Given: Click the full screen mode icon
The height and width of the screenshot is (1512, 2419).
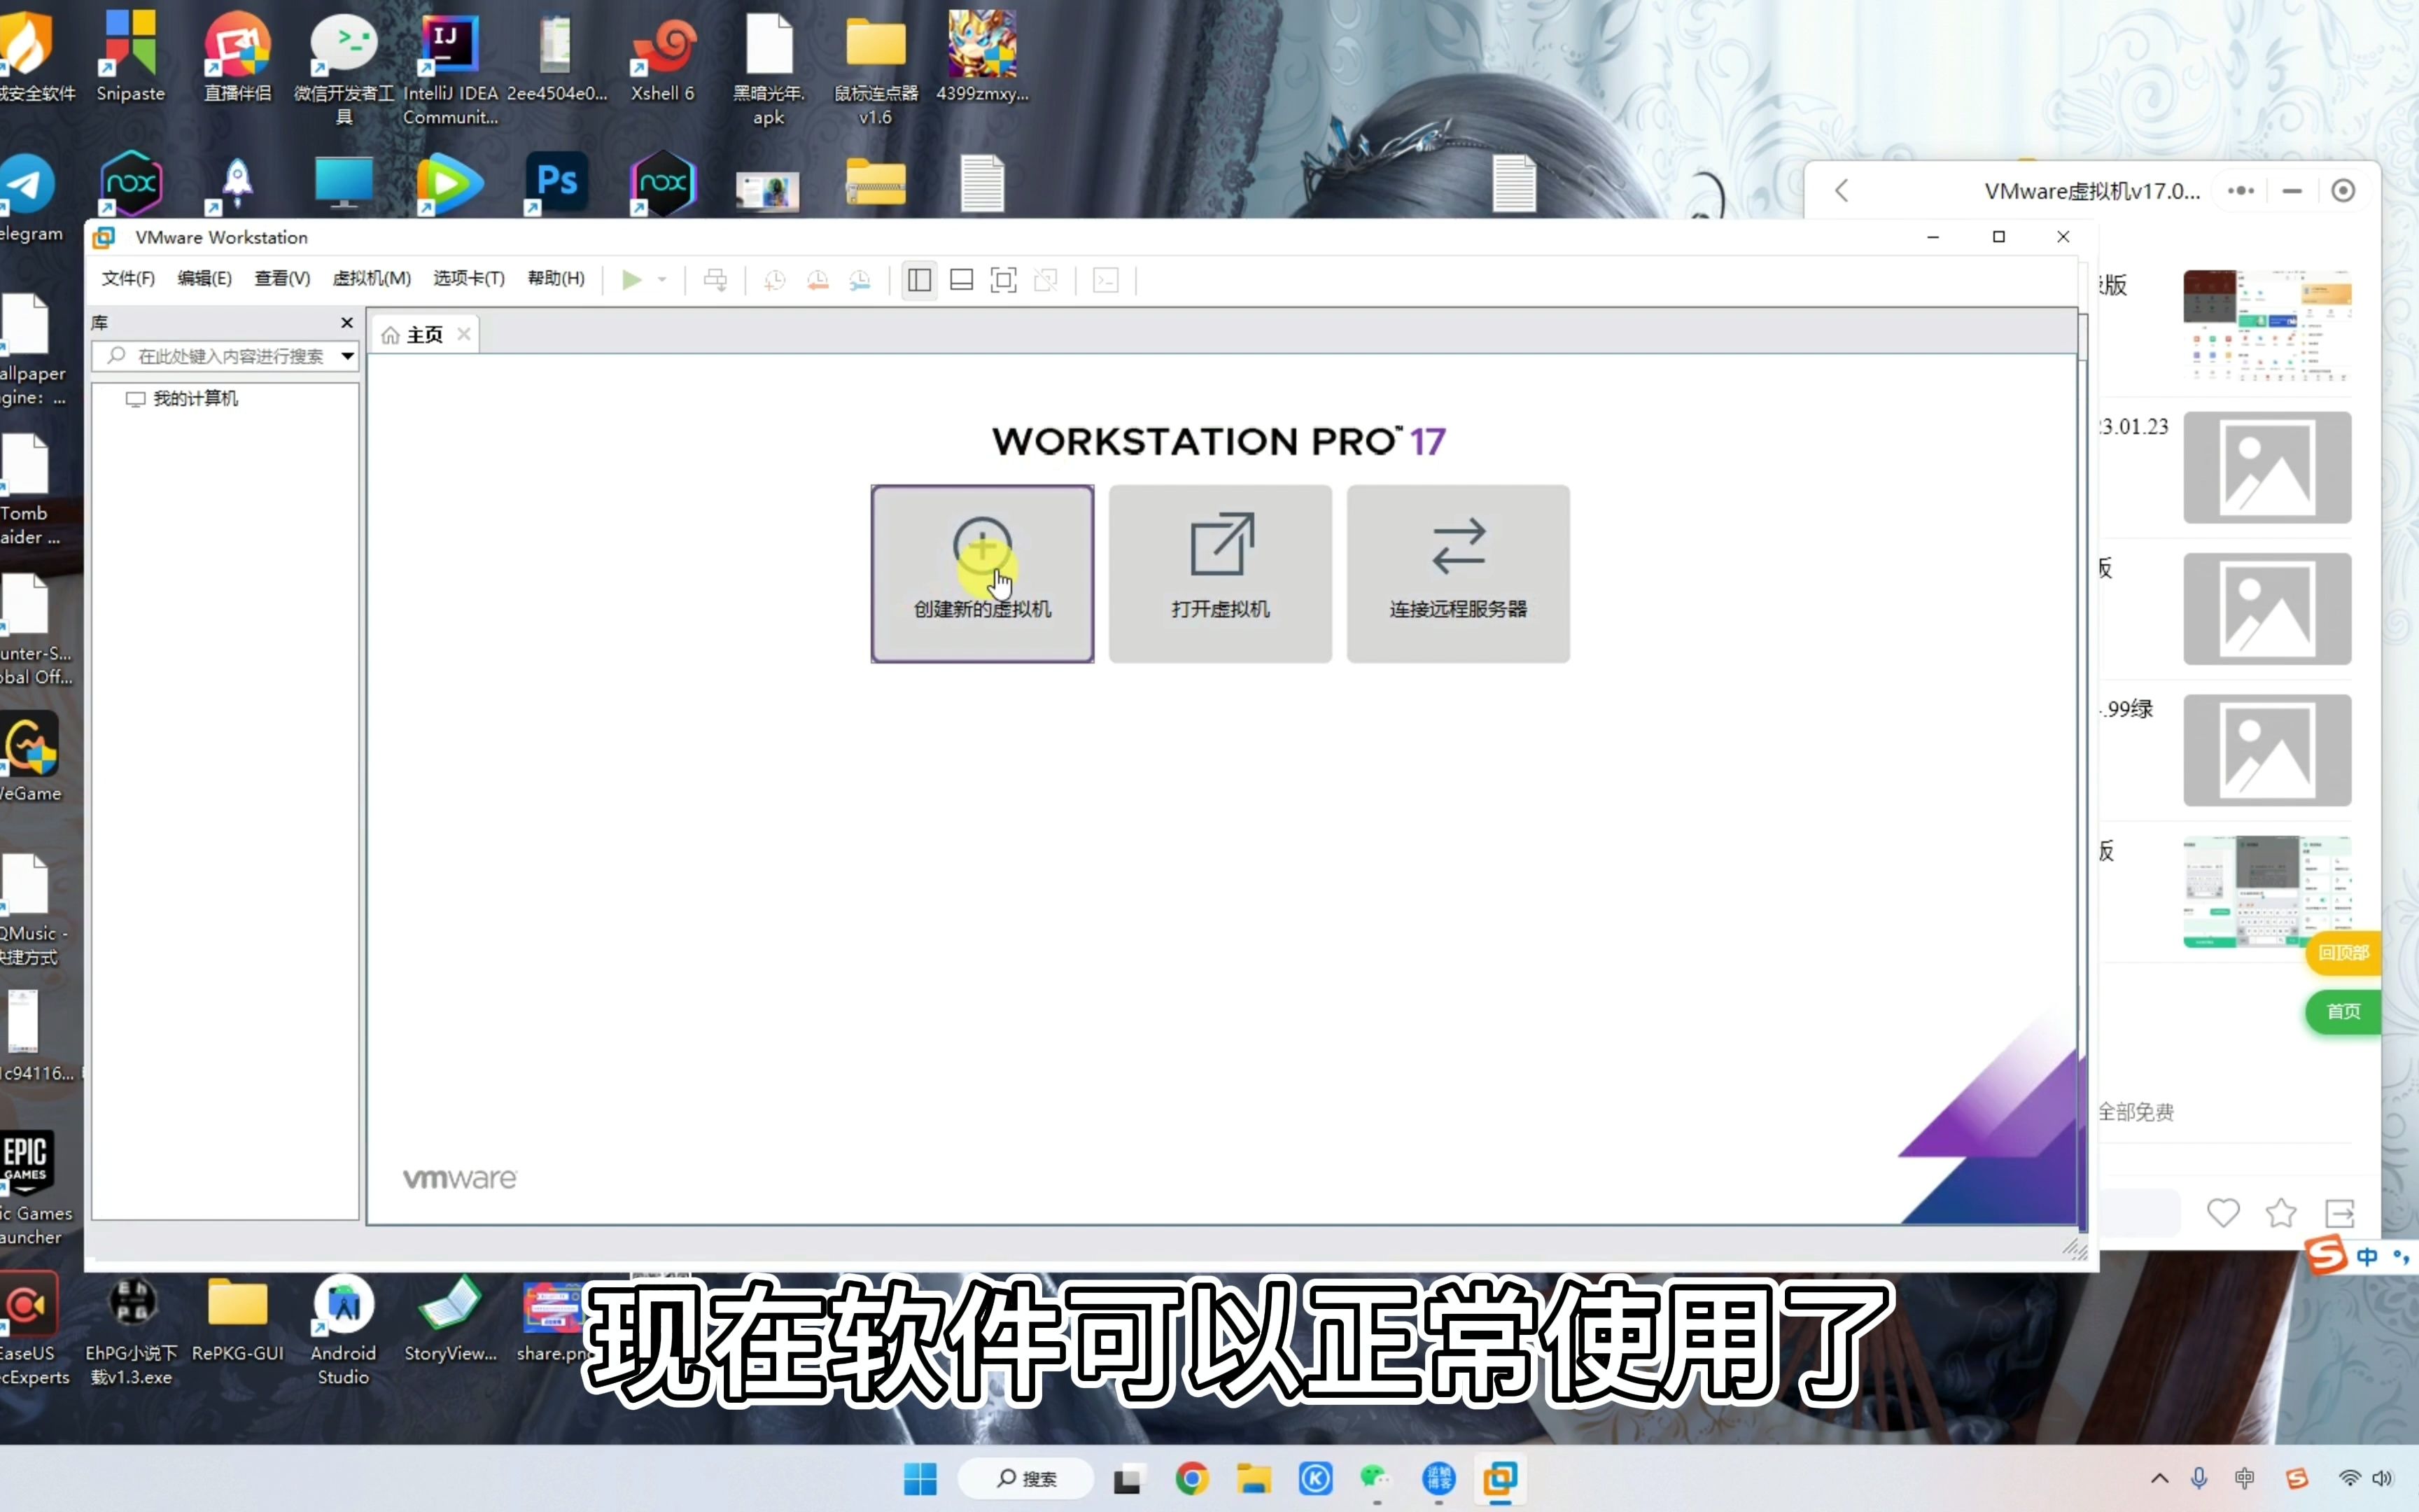Looking at the screenshot, I should (x=1004, y=280).
